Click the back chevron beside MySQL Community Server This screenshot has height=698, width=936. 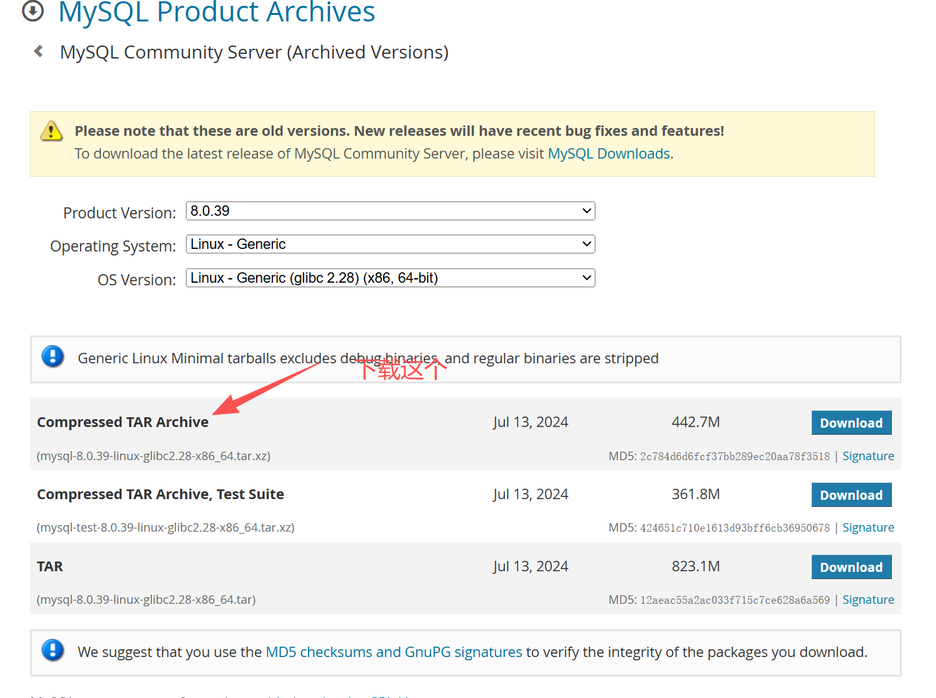[39, 51]
